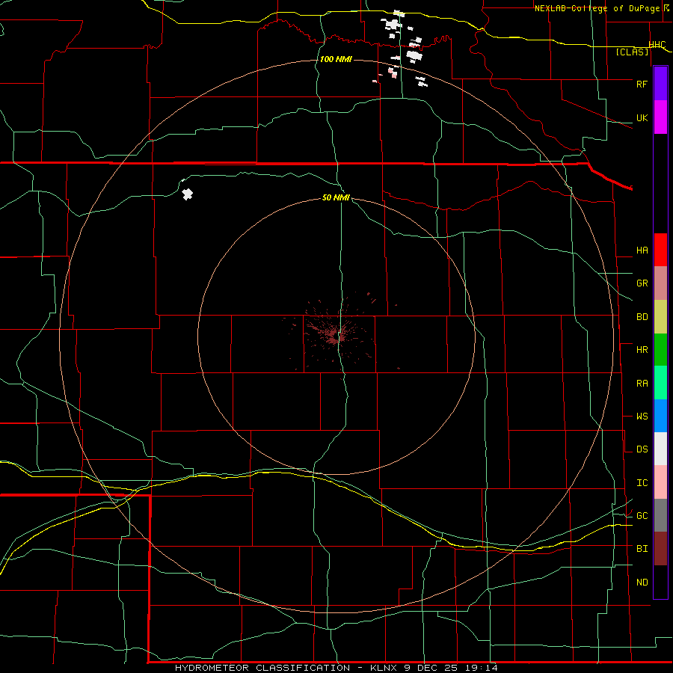
Task: Click the white DS legend swatch
Action: tap(660, 449)
